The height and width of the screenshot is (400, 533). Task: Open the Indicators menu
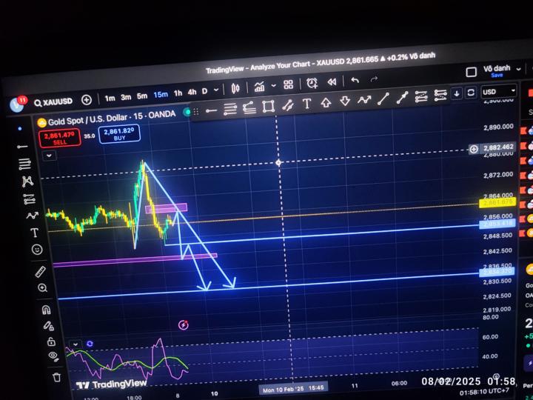(259, 87)
